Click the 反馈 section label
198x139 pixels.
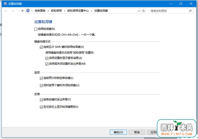coord(37,94)
